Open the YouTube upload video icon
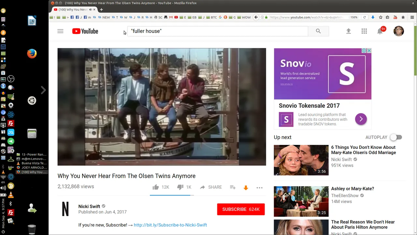 coord(348,31)
